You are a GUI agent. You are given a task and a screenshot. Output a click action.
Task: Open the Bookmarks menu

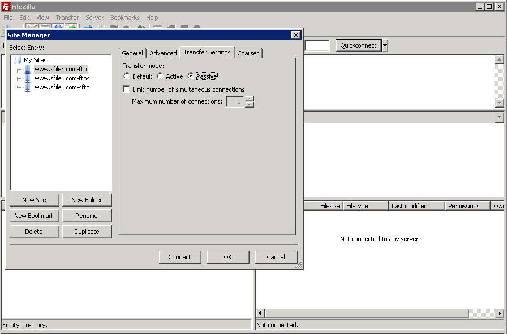click(125, 18)
